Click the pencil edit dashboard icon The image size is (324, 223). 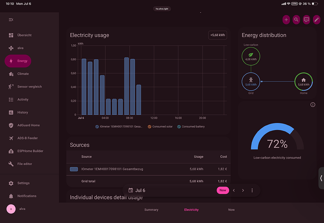click(316, 20)
